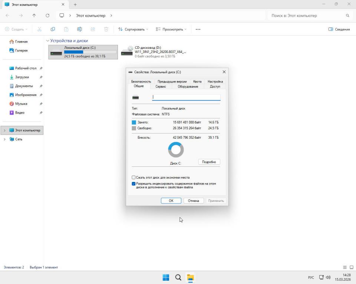356x284 pixels.
Task: Click the taskbar Search magnifier icon
Action: 178,277
